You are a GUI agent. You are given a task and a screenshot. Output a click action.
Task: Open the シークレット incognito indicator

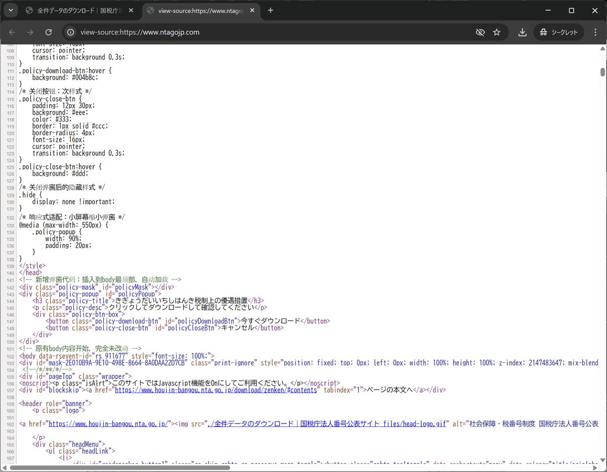[559, 32]
